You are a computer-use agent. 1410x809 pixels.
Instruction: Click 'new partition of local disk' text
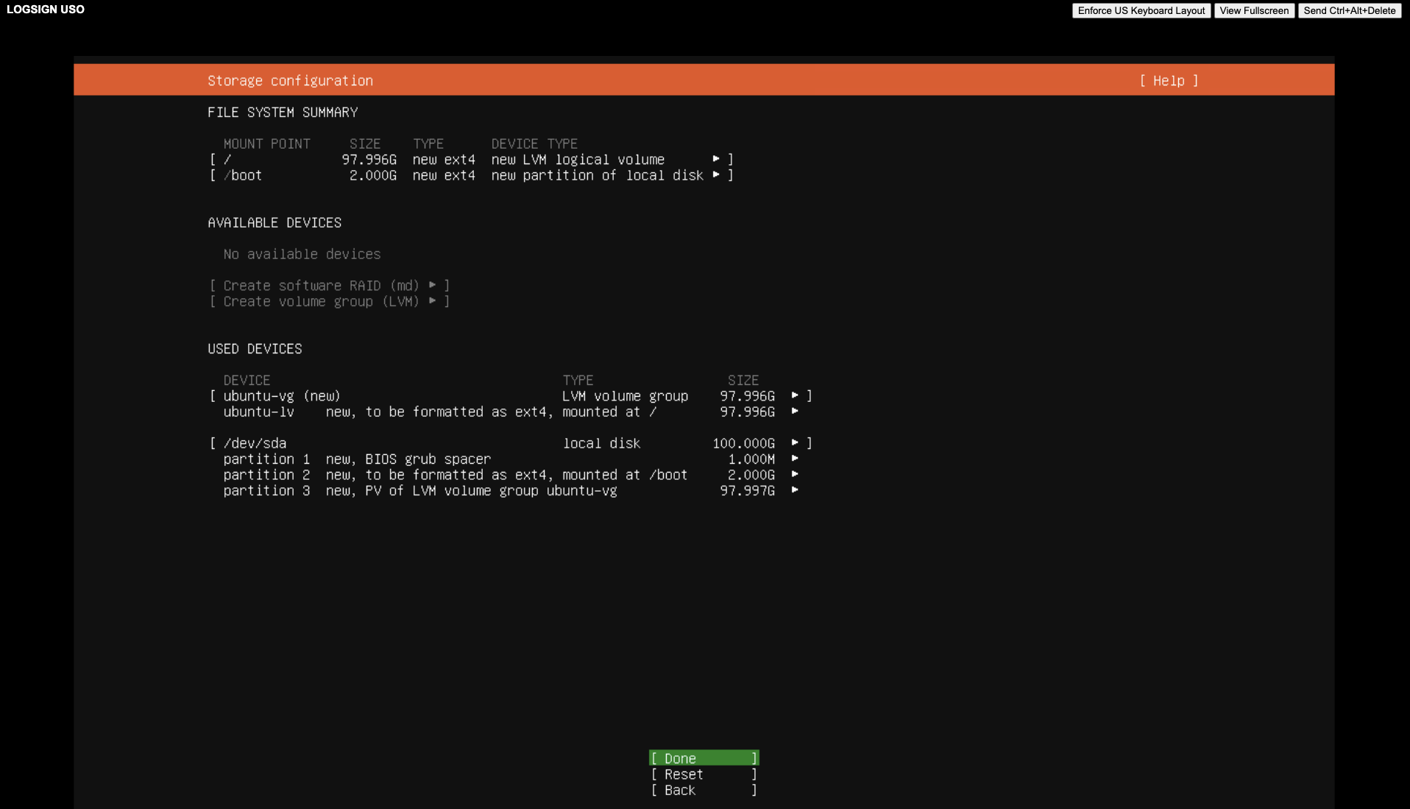pos(597,175)
